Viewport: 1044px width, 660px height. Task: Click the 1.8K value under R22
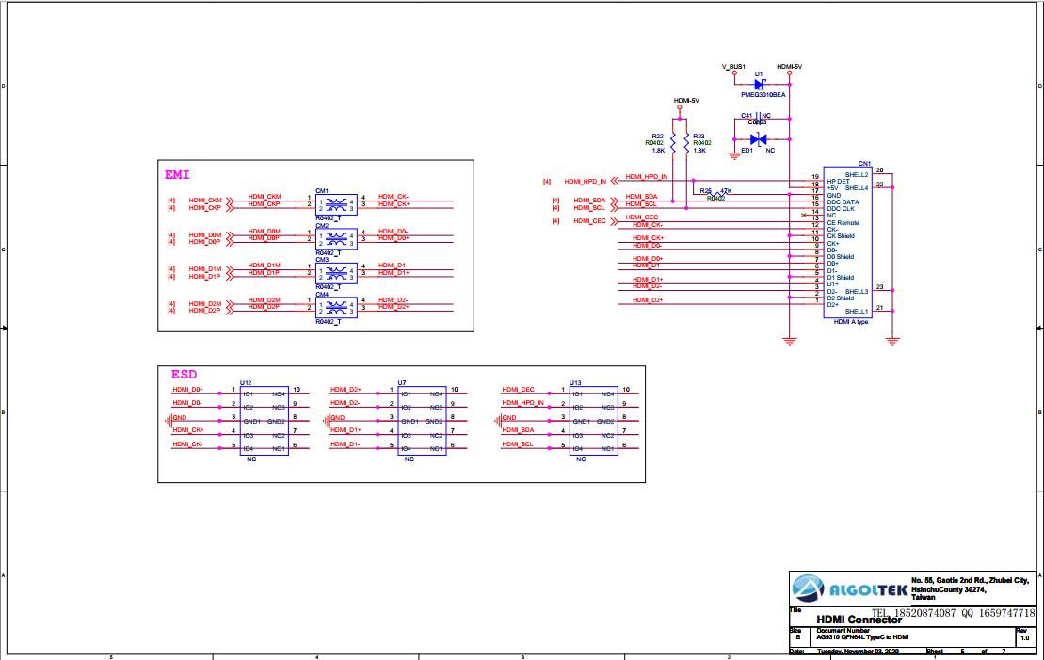tap(658, 151)
